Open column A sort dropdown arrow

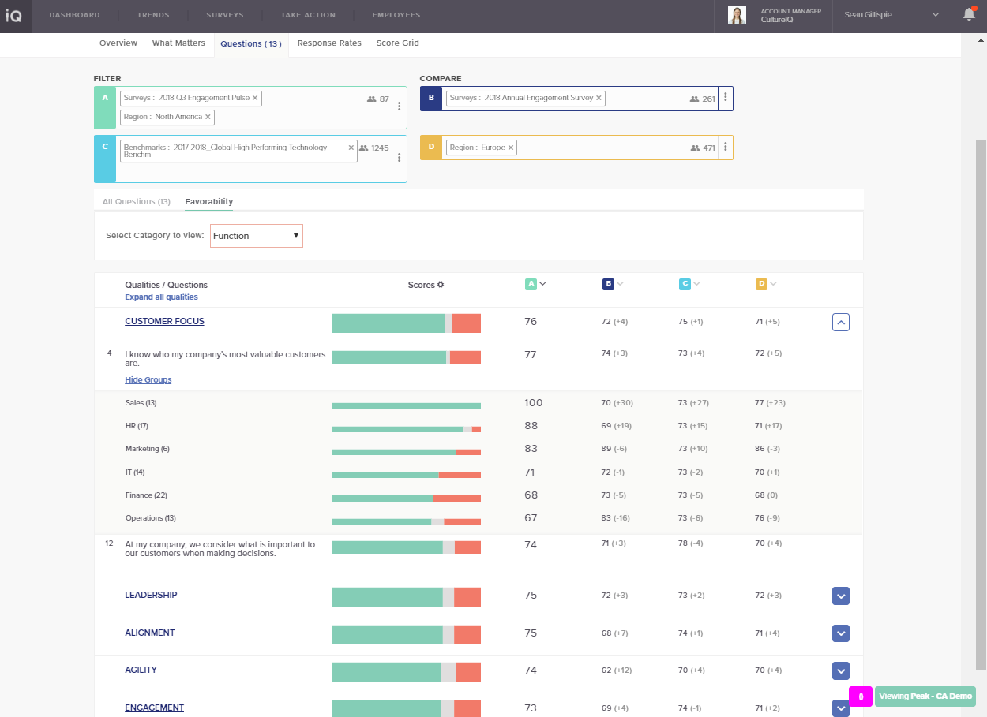click(x=543, y=284)
